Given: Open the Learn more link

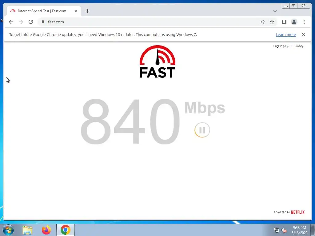Looking at the screenshot, I should [286, 34].
